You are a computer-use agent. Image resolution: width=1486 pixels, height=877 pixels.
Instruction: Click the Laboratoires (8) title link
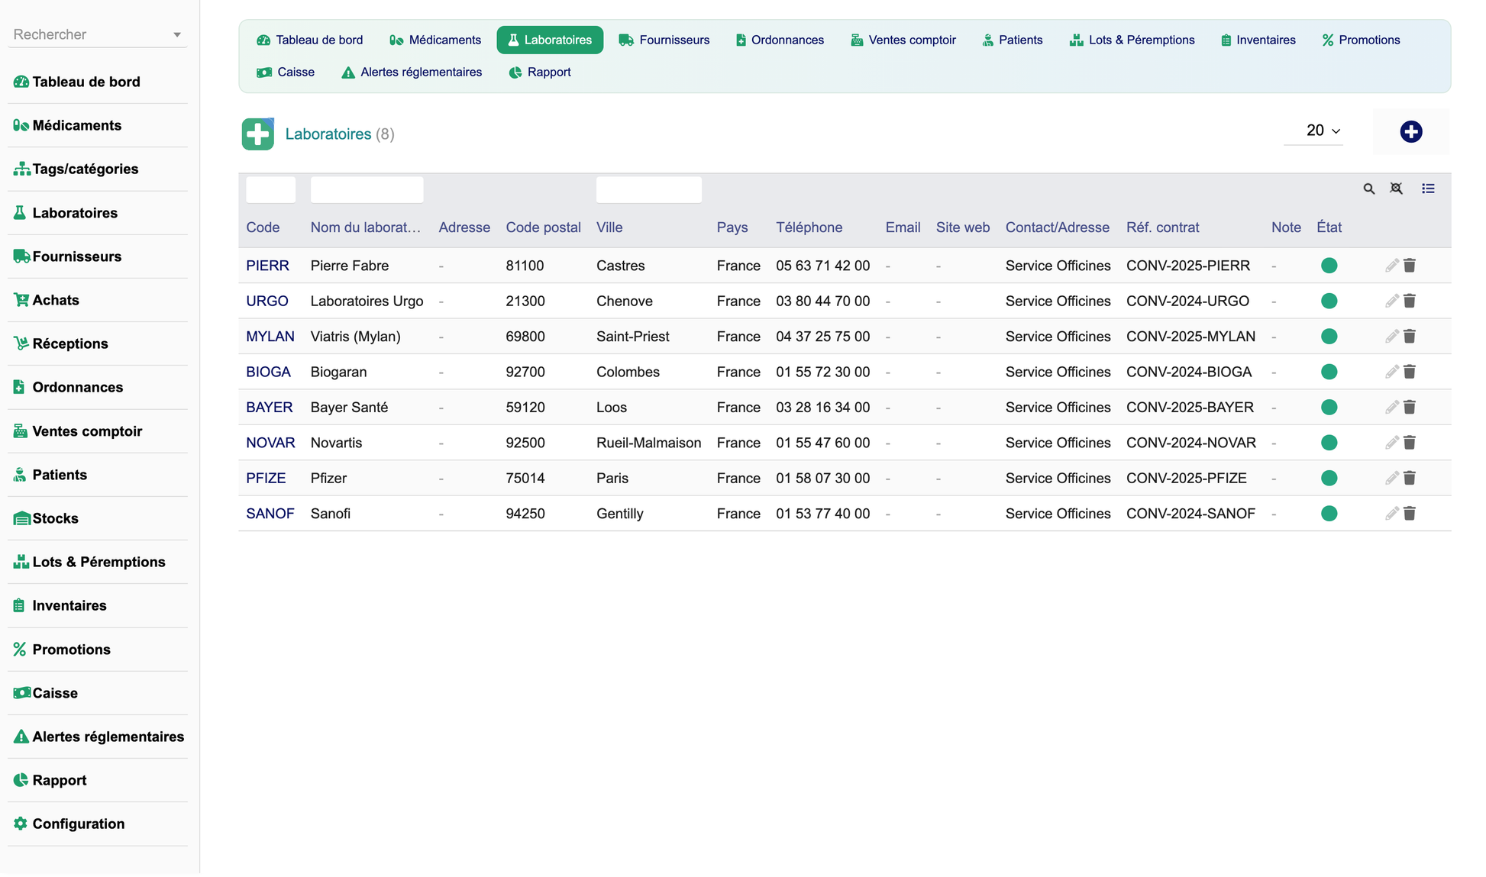340,134
